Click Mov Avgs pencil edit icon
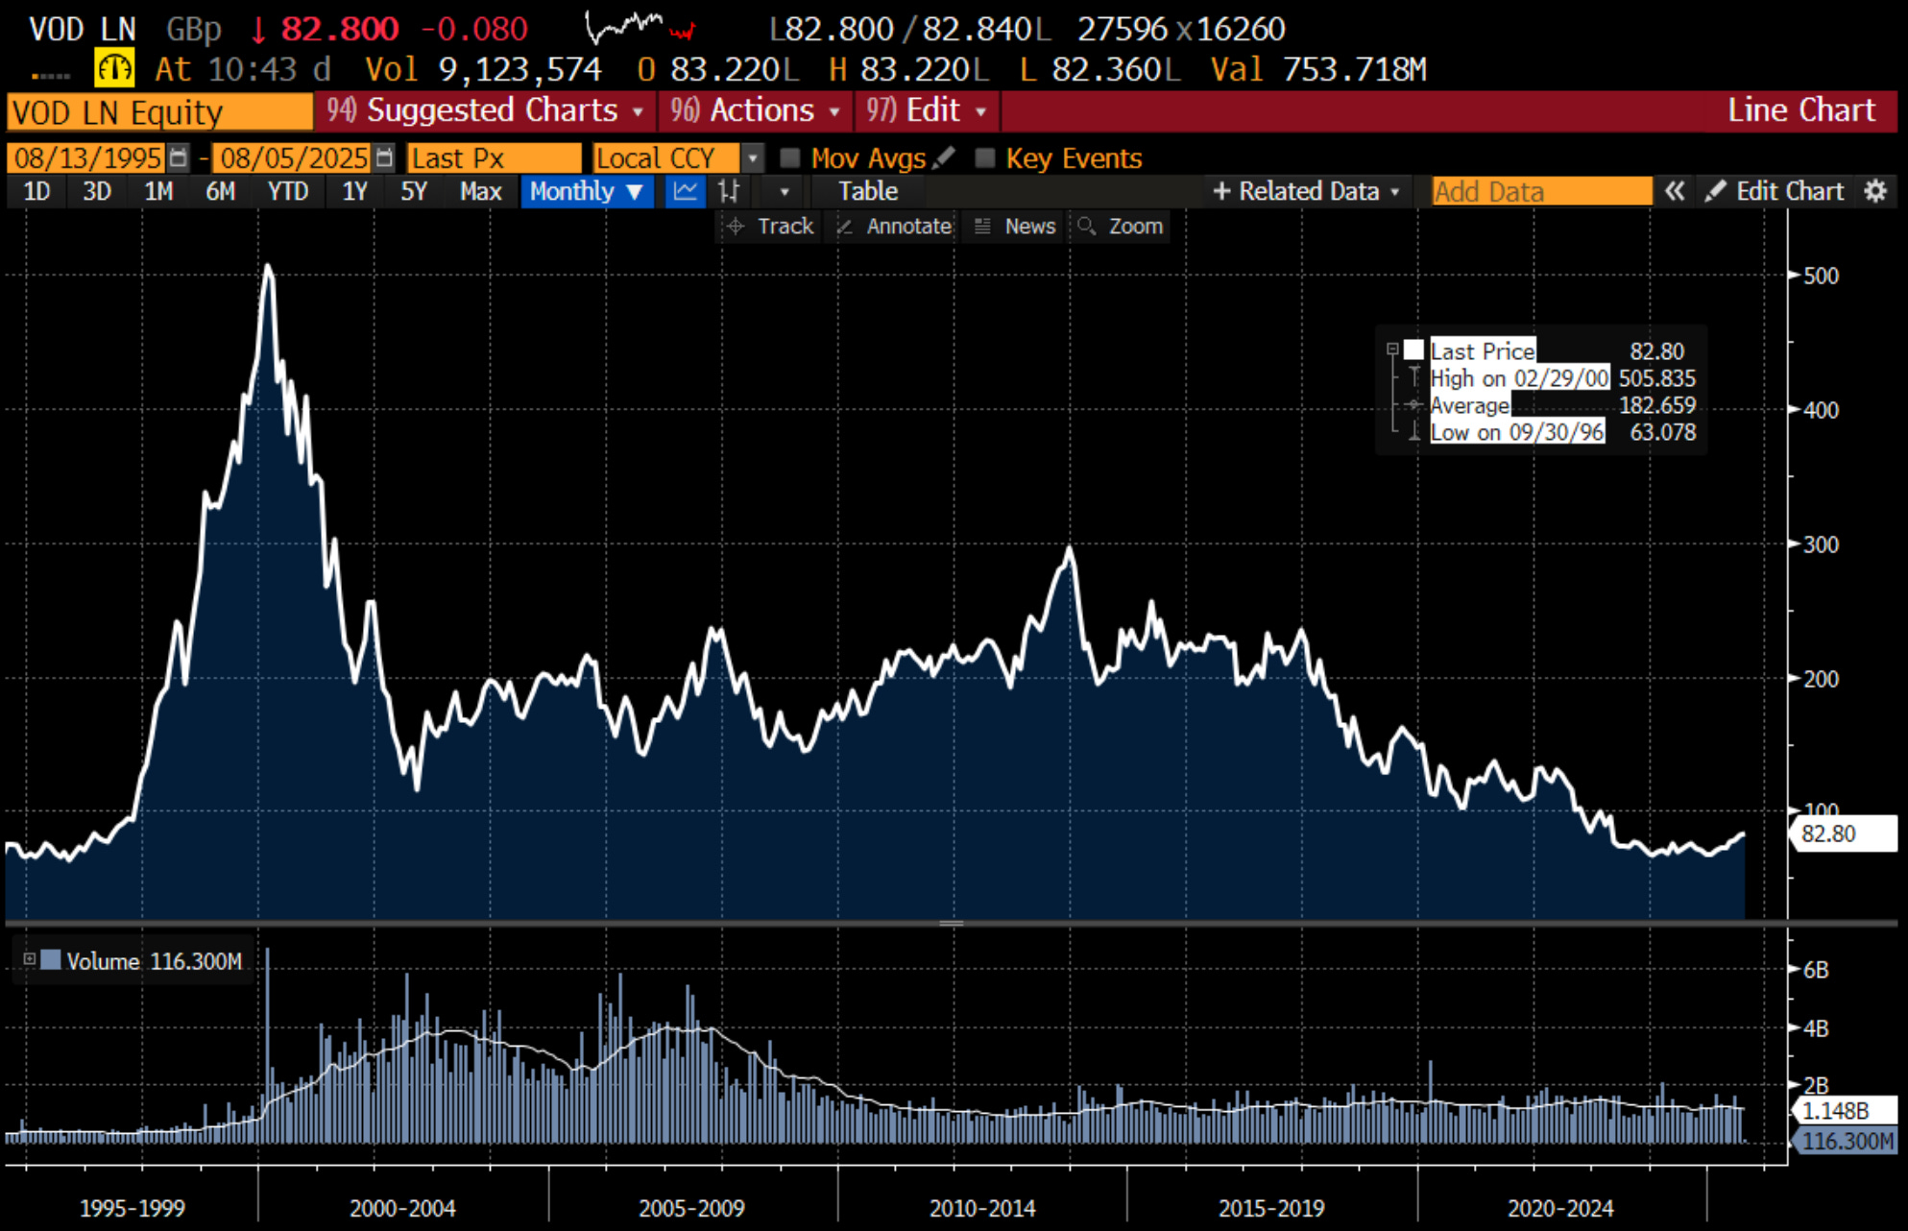Screen dimensions: 1908x1231 coord(944,157)
